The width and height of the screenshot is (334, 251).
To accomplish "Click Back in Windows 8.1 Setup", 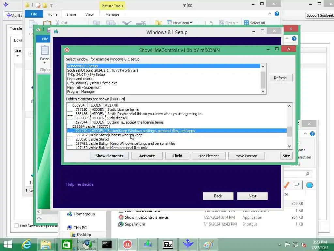I will 218,196.
